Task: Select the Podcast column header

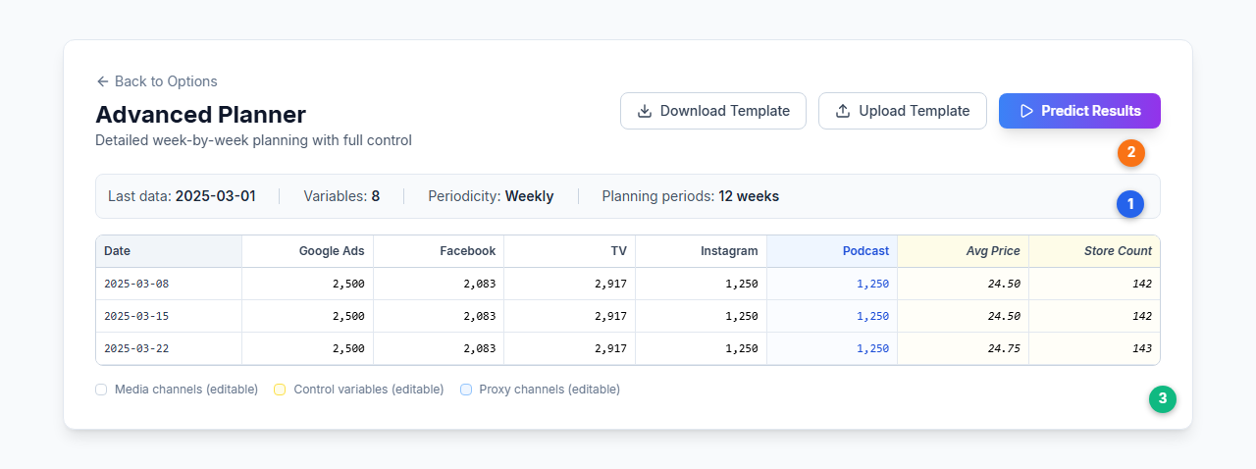Action: coord(832,251)
